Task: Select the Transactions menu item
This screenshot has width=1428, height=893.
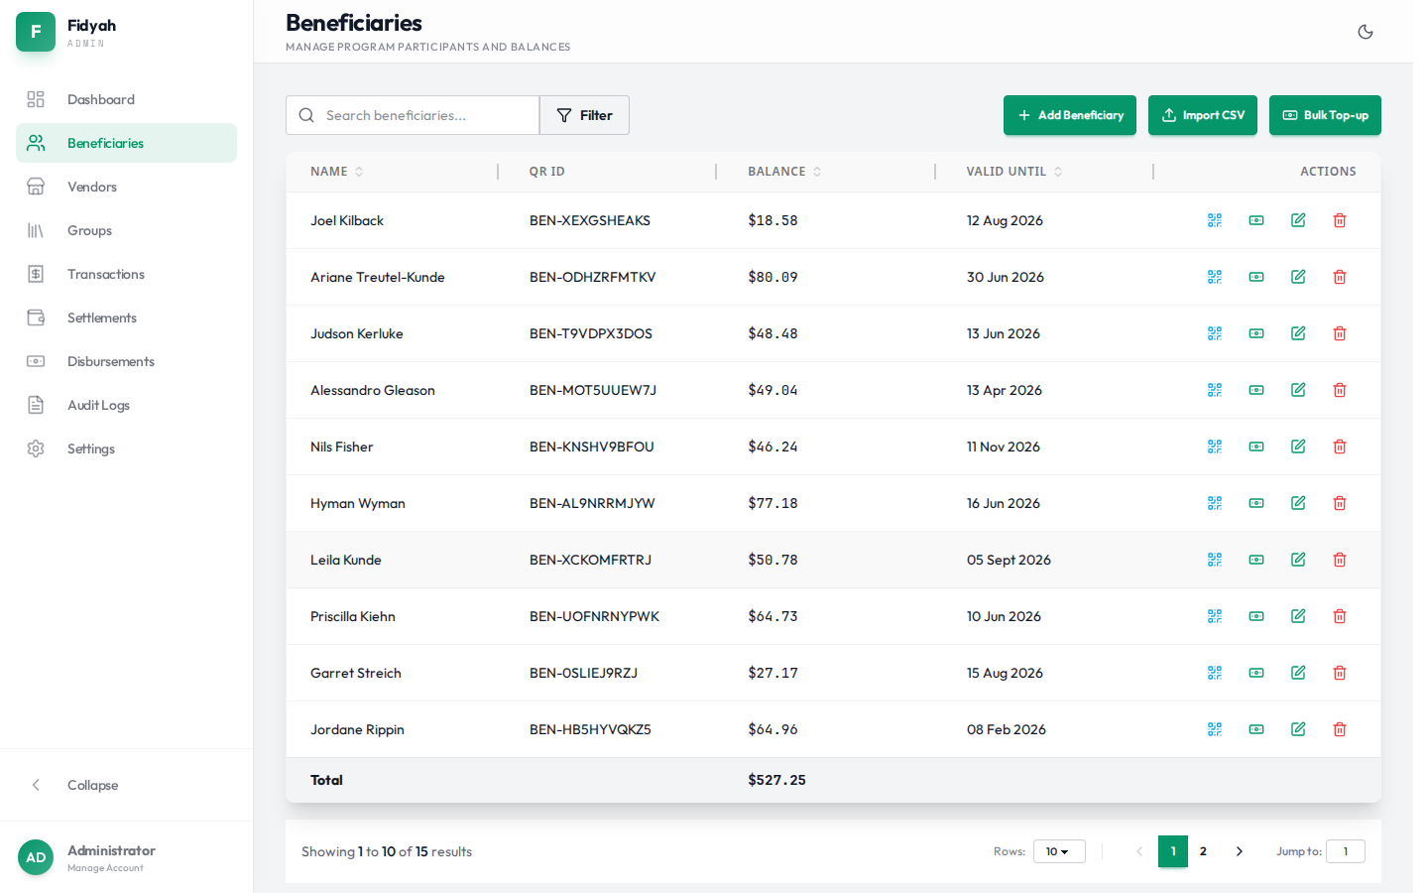Action: pyautogui.click(x=107, y=274)
